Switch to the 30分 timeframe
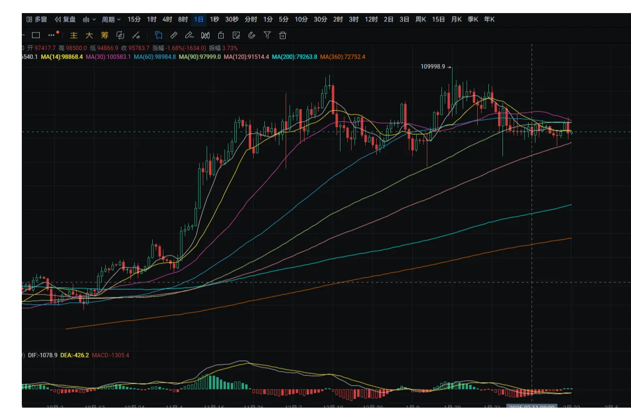Image resolution: width=631 pixels, height=420 pixels. click(x=320, y=19)
